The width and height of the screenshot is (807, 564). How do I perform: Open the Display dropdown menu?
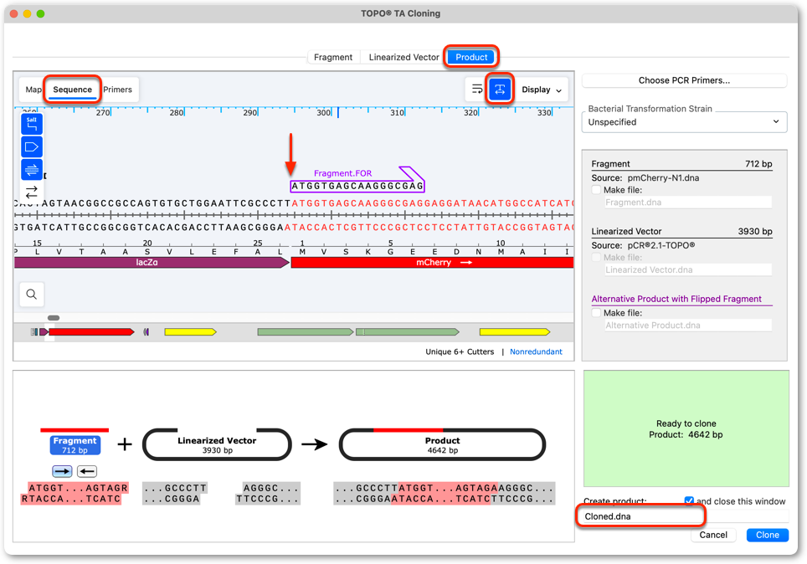point(542,90)
